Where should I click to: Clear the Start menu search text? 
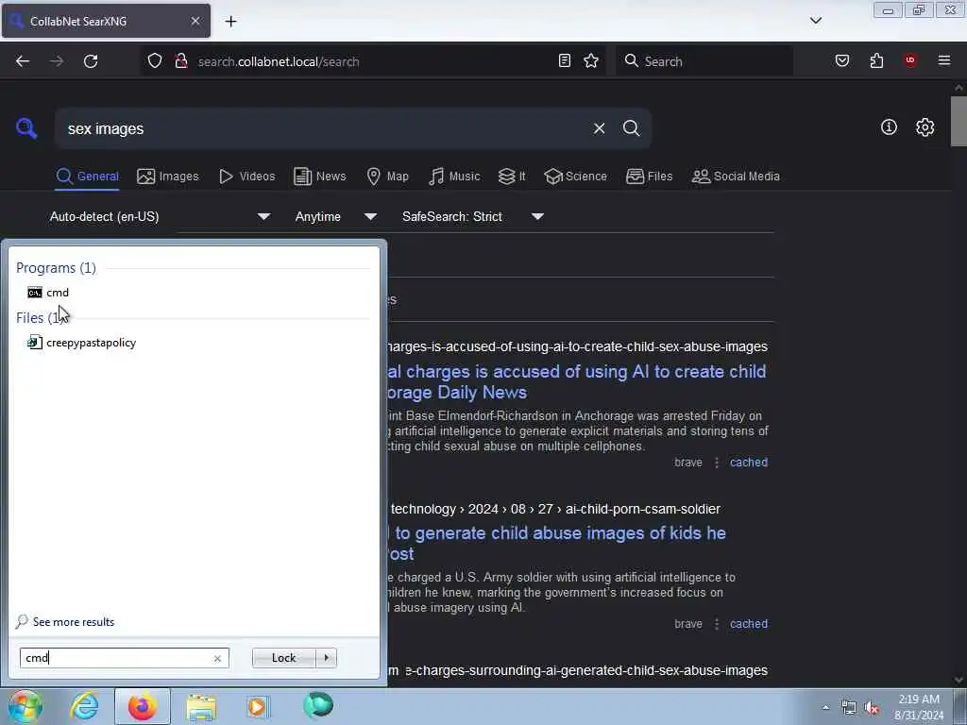pos(217,658)
